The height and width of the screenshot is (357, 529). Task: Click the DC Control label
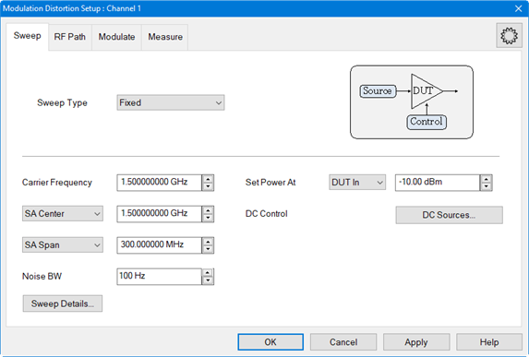click(267, 214)
